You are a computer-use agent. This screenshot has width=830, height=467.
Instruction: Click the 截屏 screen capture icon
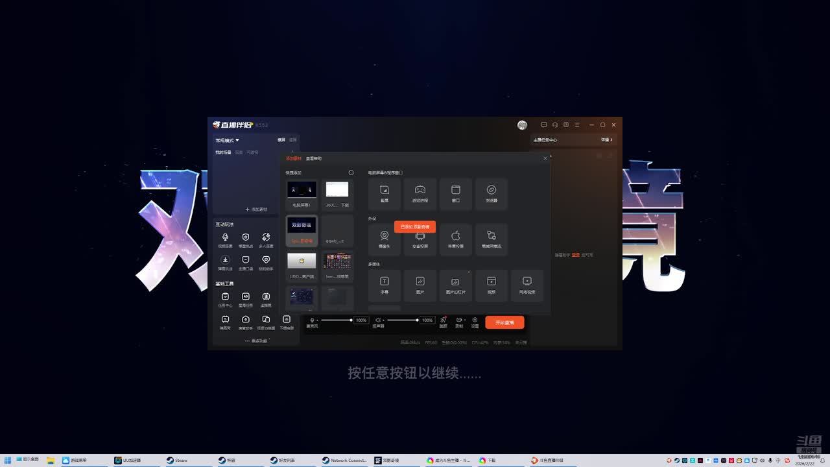click(x=385, y=193)
